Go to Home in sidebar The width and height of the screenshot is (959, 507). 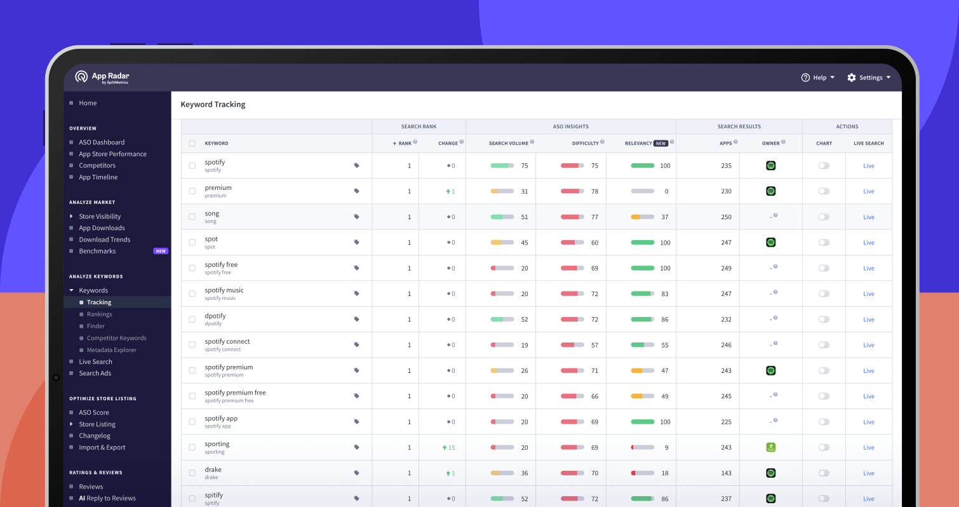click(88, 103)
